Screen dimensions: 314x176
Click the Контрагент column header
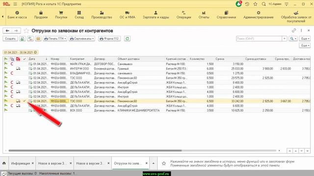81,59
